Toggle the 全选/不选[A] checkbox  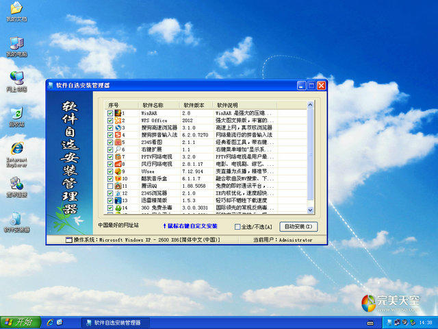click(237, 227)
